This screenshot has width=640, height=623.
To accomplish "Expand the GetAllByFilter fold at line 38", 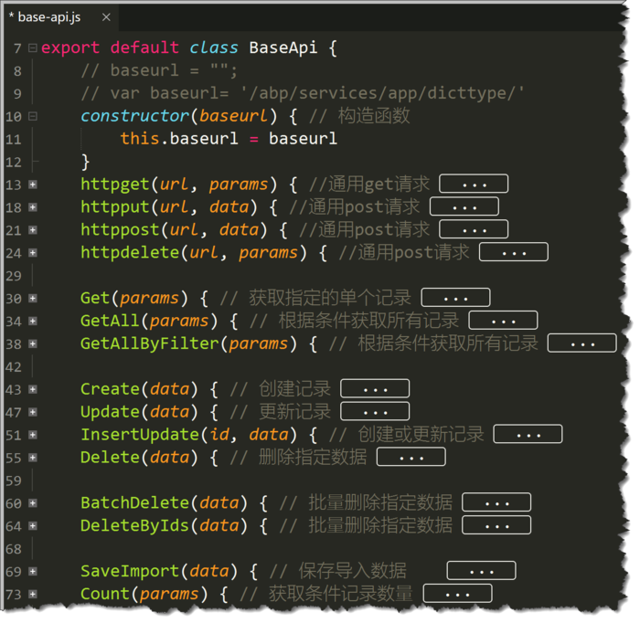I will click(33, 344).
